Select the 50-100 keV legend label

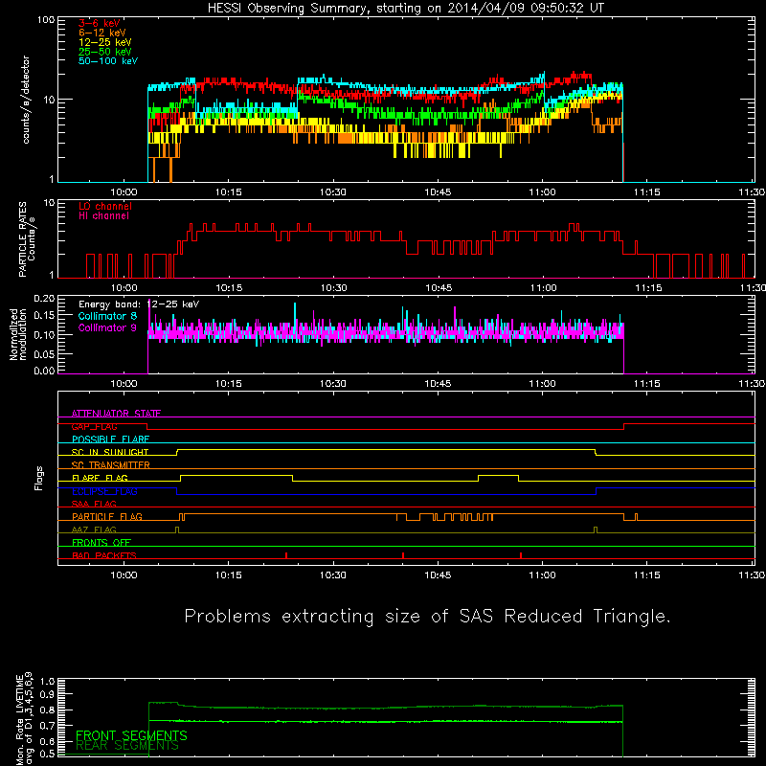coord(108,61)
